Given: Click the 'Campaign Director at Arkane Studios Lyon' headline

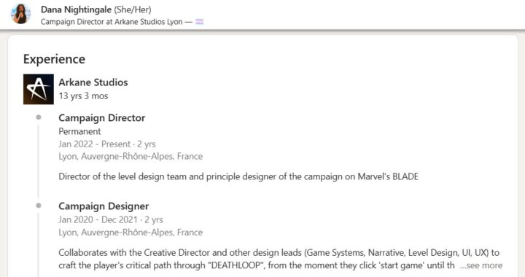Looking at the screenshot, I should point(112,22).
